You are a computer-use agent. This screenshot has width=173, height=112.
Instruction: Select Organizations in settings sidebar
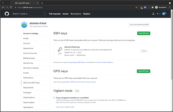[x=35, y=97]
